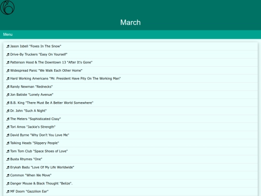Click the music note icon beside David Byrne
Viewport: 261px width, 196px height.
(x=8, y=135)
